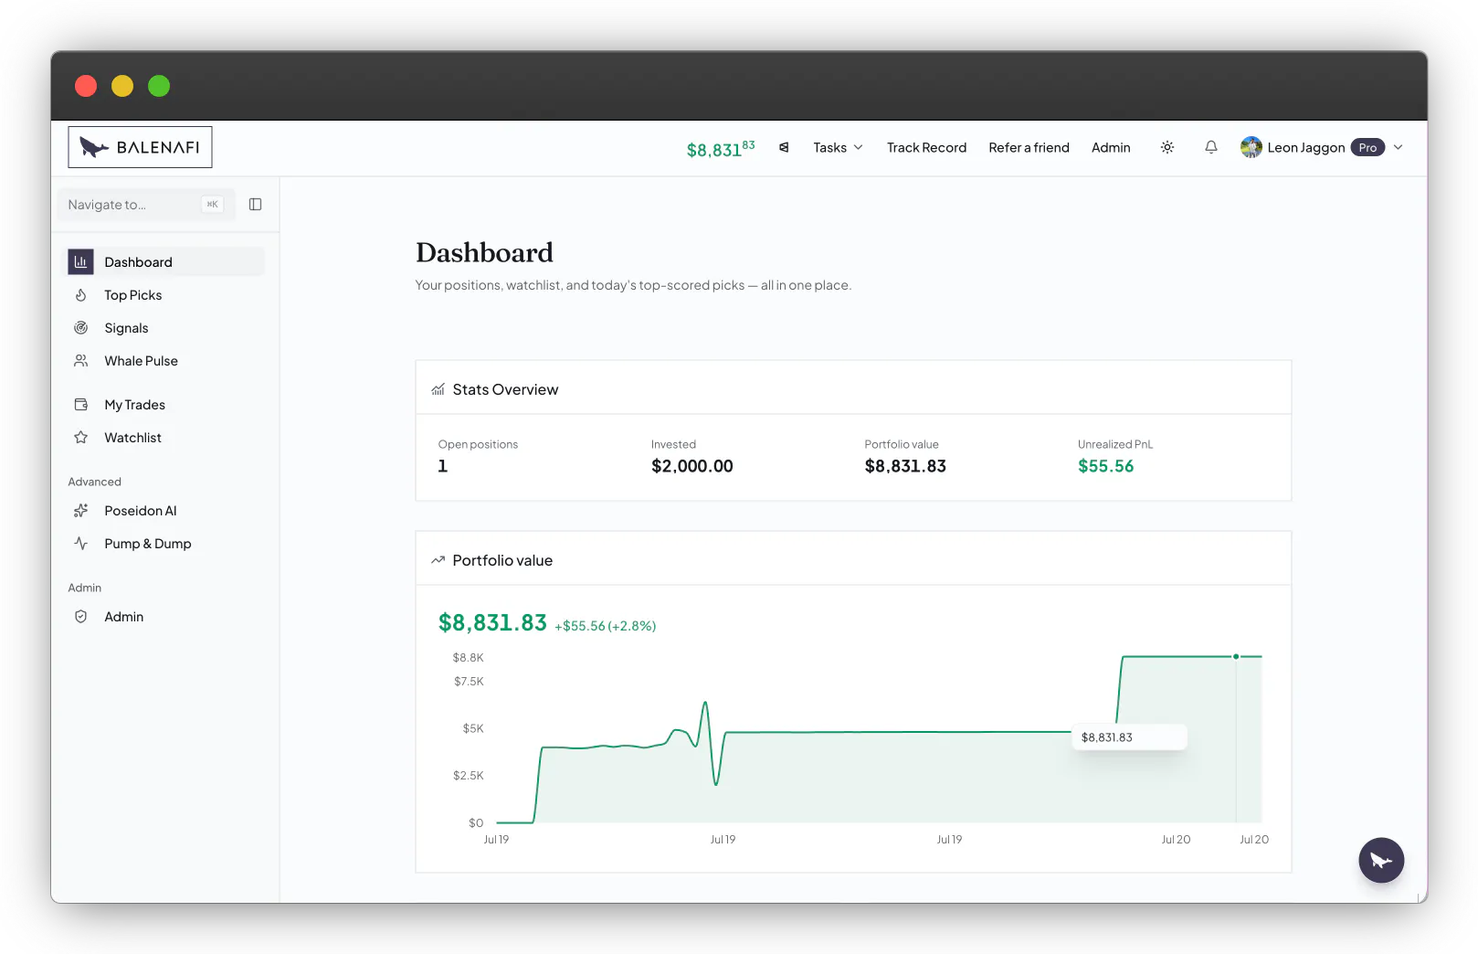Open the user menu chevron beside Pro badge
Screen dimensions: 1478x954
(1398, 147)
